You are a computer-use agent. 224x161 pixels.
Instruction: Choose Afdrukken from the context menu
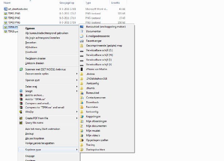31,47
